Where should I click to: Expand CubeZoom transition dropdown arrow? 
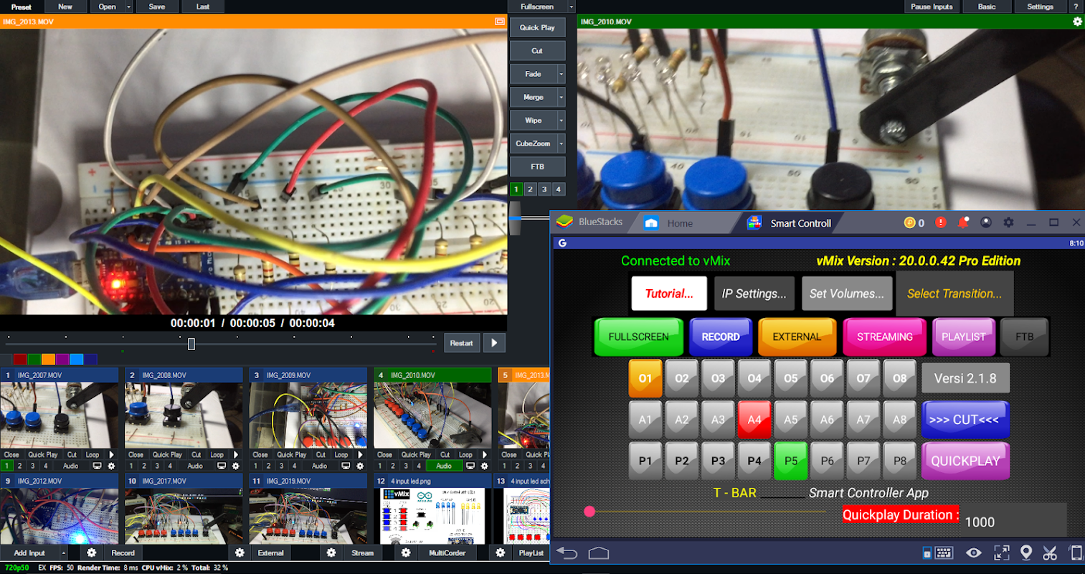coord(562,143)
